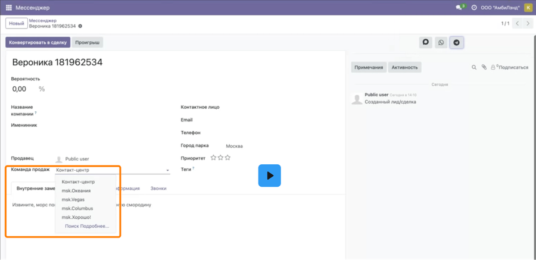Click the clock activities icon in header

(x=474, y=8)
